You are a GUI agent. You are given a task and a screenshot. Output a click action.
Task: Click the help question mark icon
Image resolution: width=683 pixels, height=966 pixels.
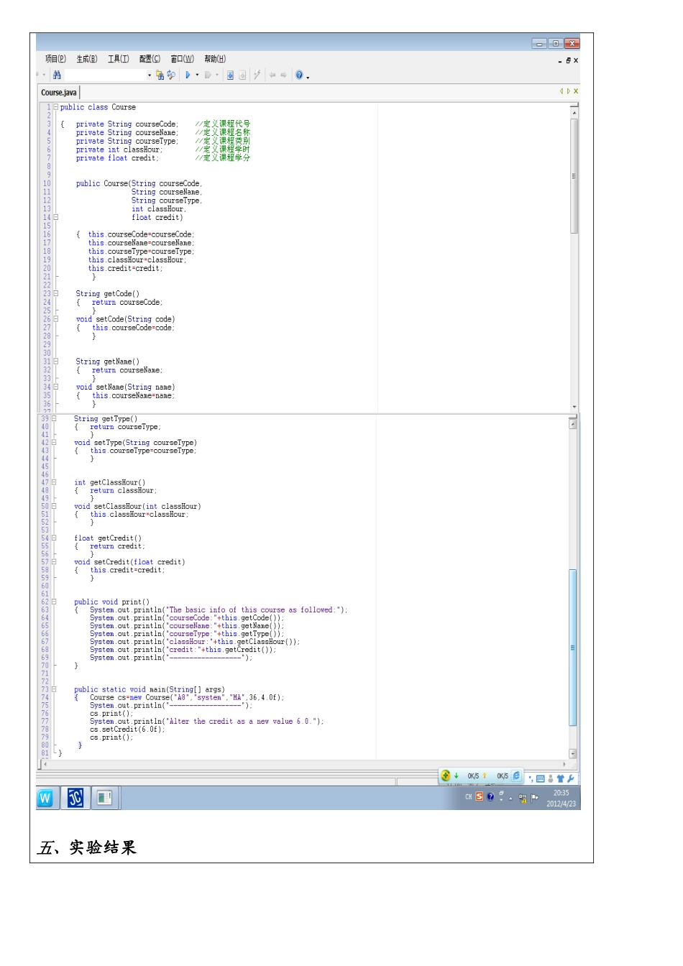[x=299, y=75]
